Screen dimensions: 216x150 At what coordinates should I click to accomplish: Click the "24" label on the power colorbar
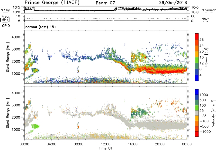tap(201, 45)
